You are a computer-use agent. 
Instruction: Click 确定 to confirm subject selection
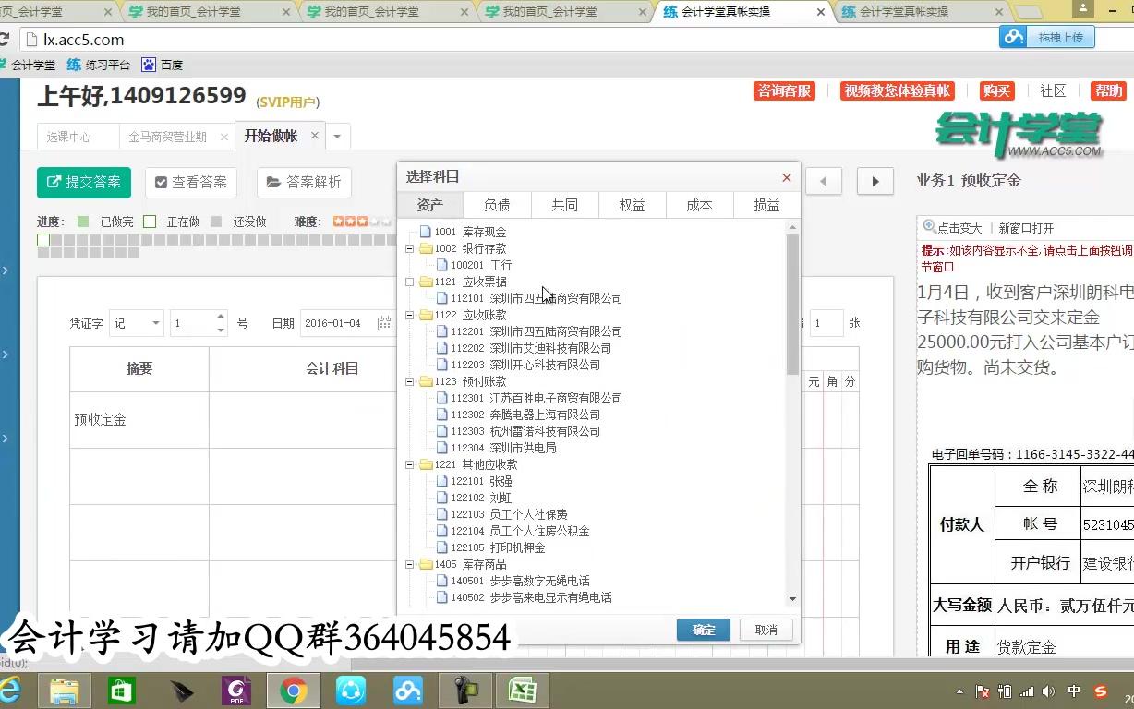pos(704,630)
